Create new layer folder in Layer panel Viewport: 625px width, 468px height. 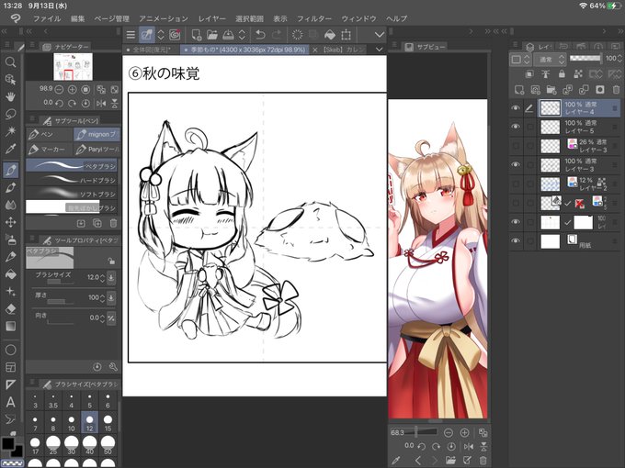coord(551,90)
